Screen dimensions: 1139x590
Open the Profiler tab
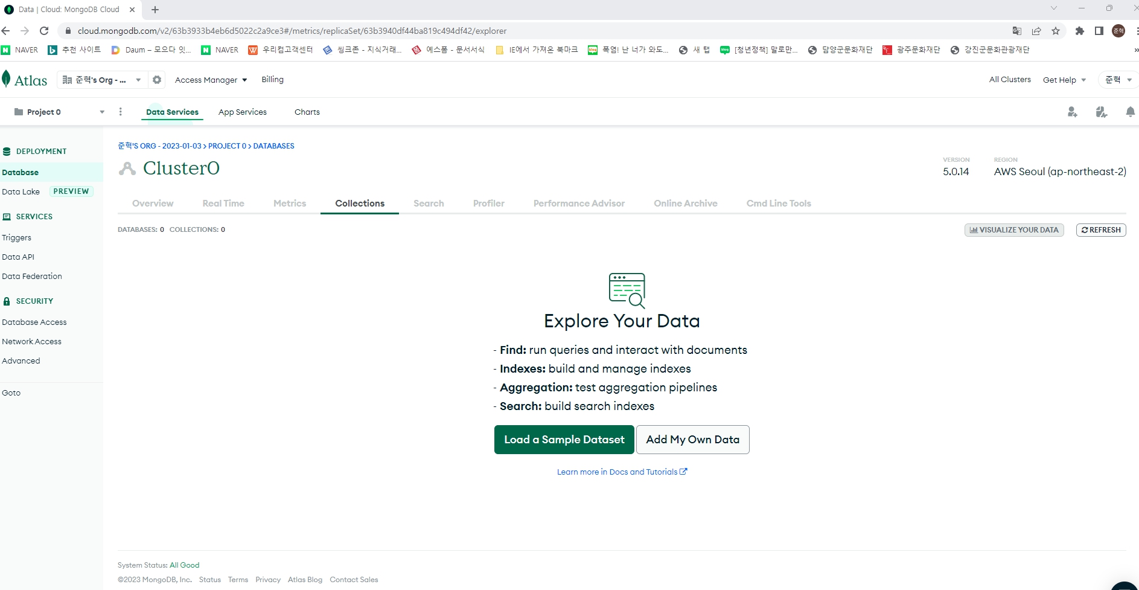point(489,204)
